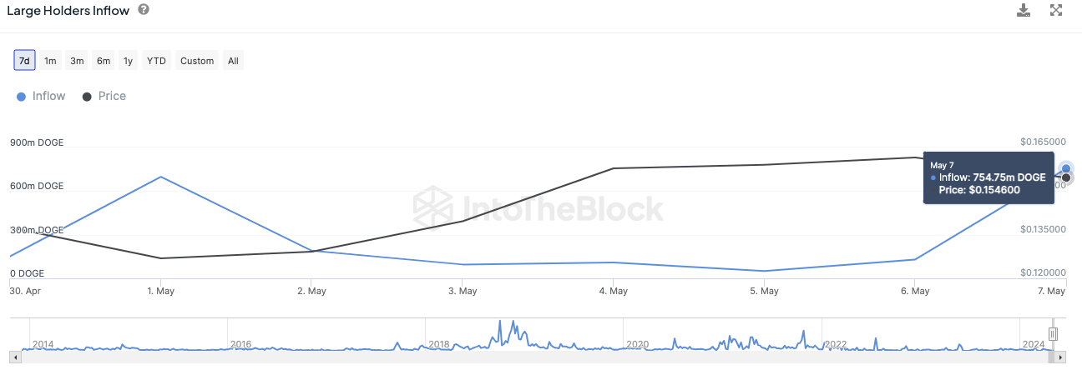
Task: Click the dark Price point on May 7
Action: 1066,177
